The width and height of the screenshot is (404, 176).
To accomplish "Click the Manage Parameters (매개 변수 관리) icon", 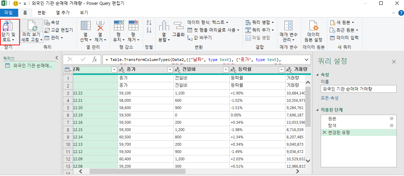I will (288, 26).
